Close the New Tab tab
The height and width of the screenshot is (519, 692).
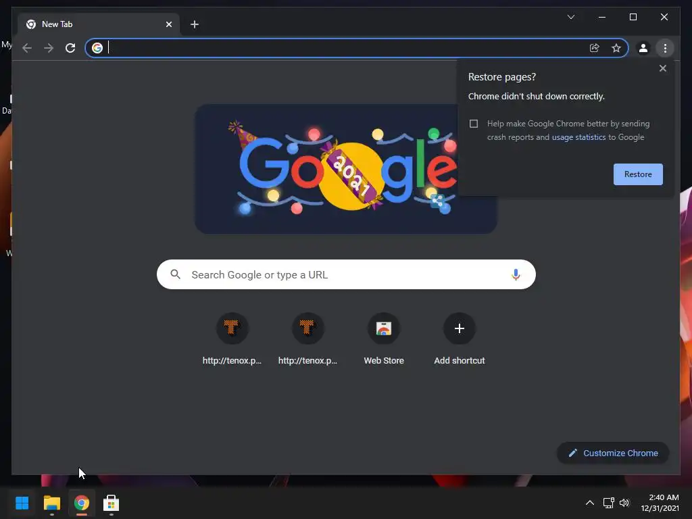168,24
